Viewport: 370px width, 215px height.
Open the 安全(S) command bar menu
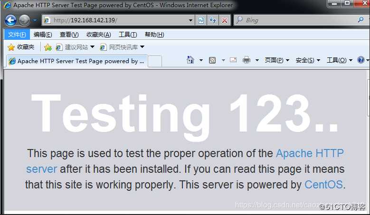tap(308, 60)
